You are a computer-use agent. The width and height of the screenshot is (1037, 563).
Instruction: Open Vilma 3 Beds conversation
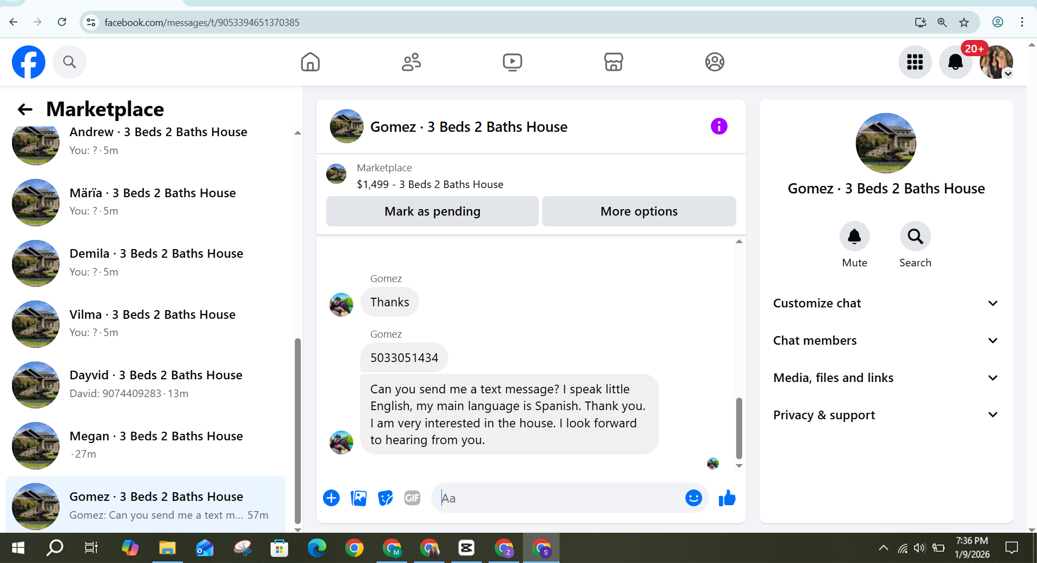pos(145,324)
